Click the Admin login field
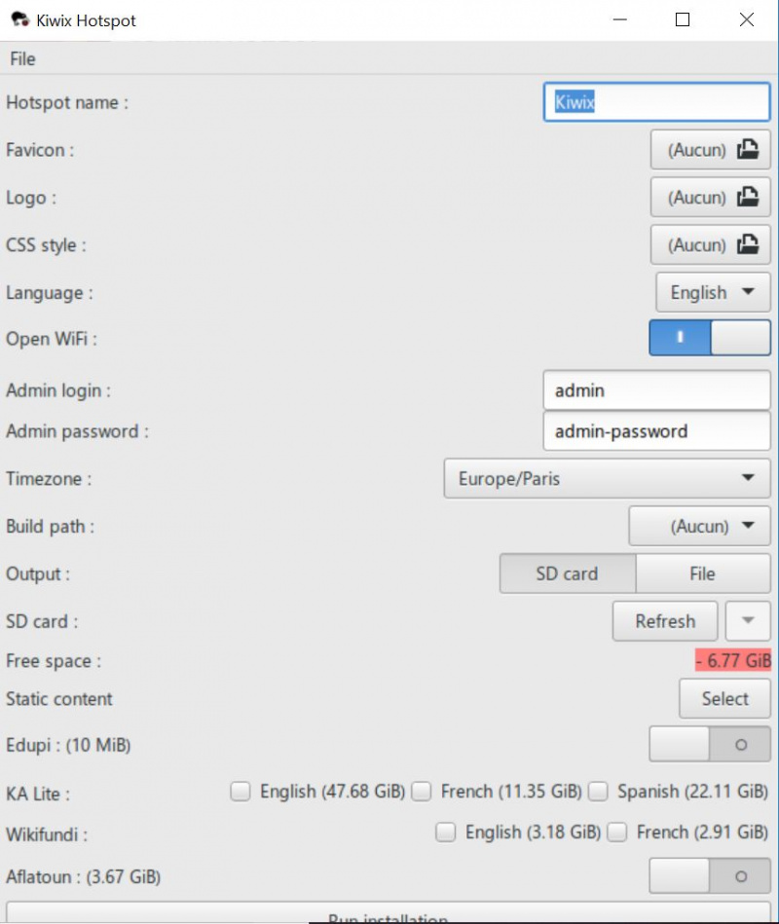 tap(656, 390)
